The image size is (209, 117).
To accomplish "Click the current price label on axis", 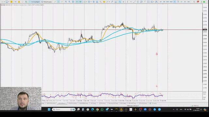I will [205, 30].
